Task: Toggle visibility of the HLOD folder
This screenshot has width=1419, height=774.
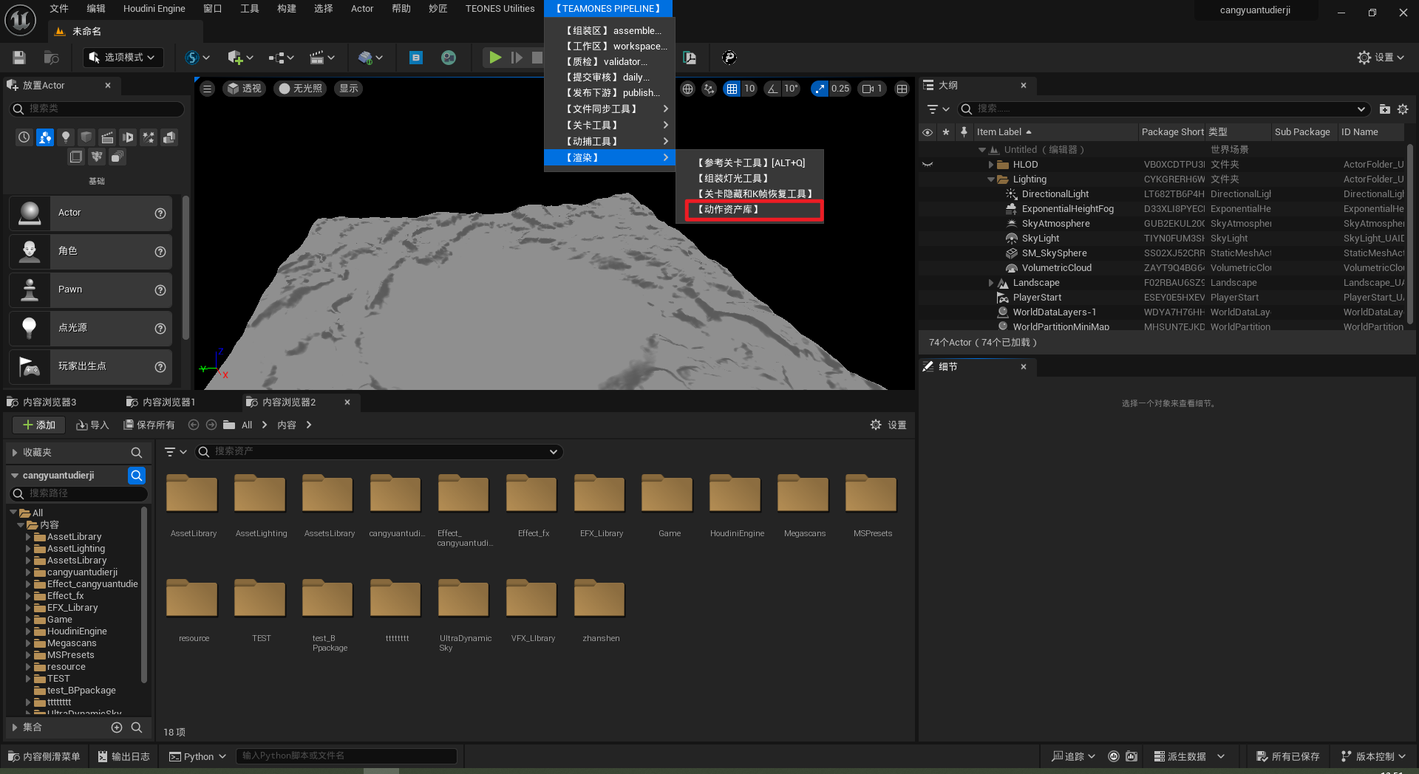Action: [928, 165]
